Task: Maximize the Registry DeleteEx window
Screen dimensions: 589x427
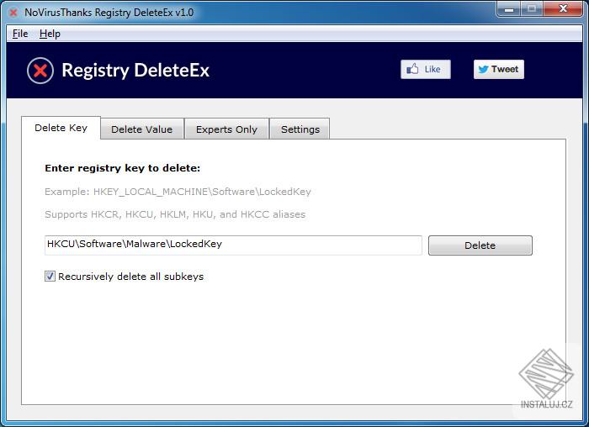Action: 532,9
